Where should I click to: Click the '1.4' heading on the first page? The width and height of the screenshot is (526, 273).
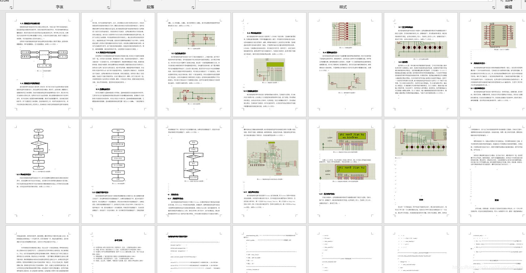click(30, 83)
